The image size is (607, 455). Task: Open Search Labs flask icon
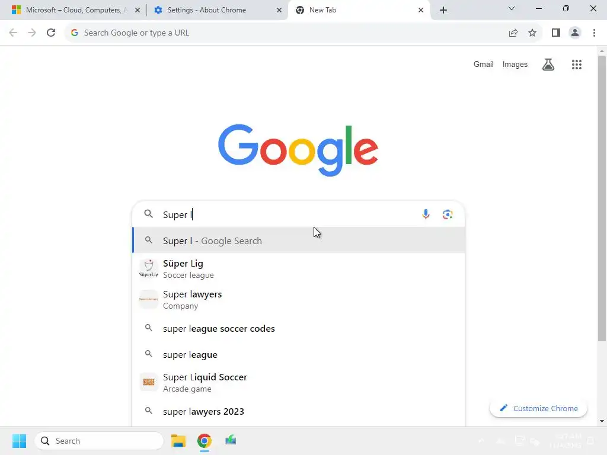point(548,65)
